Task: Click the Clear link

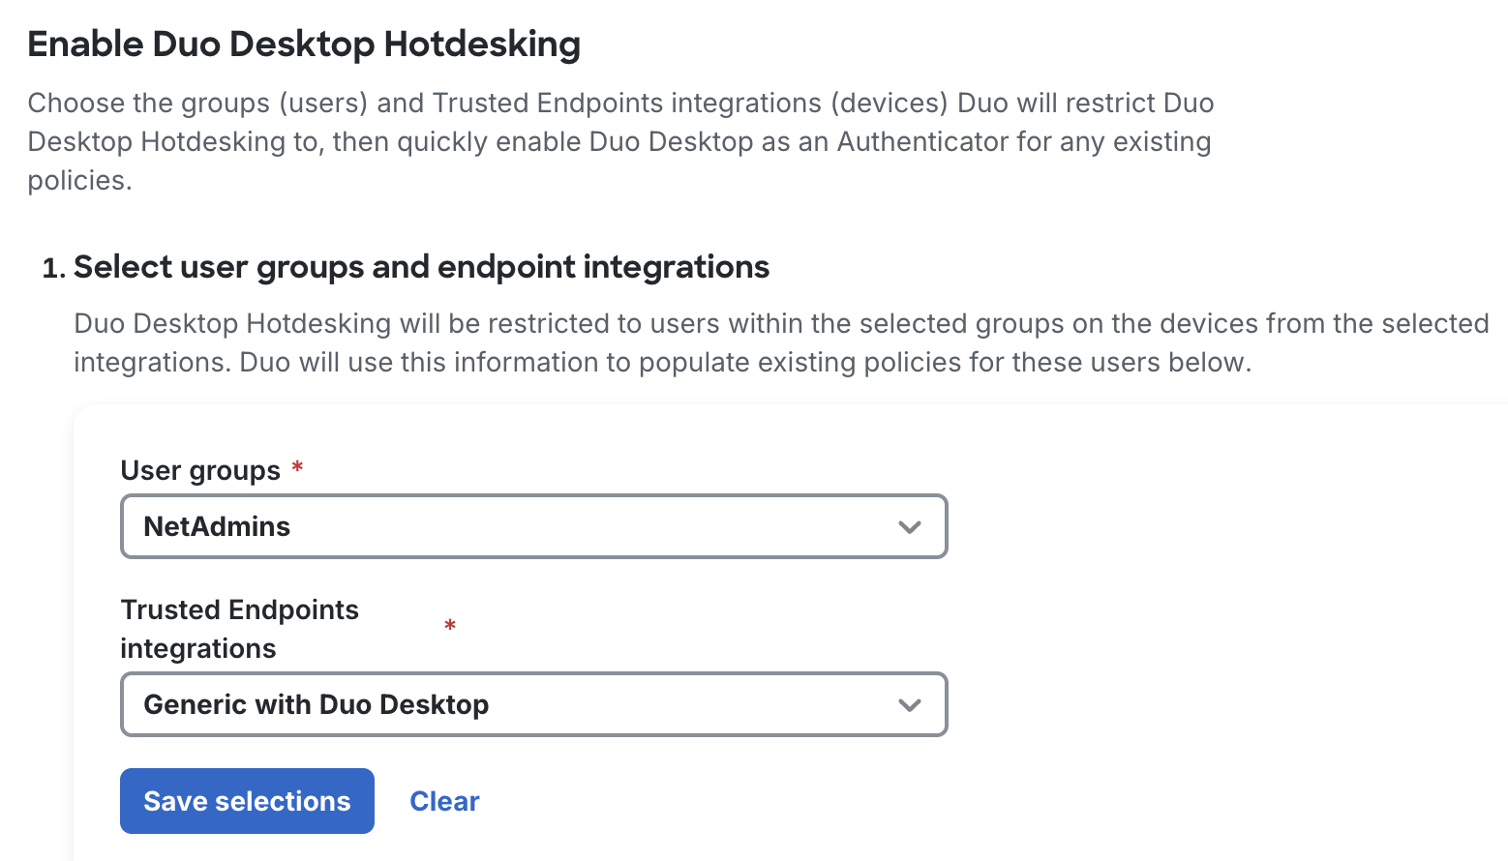Action: [444, 801]
